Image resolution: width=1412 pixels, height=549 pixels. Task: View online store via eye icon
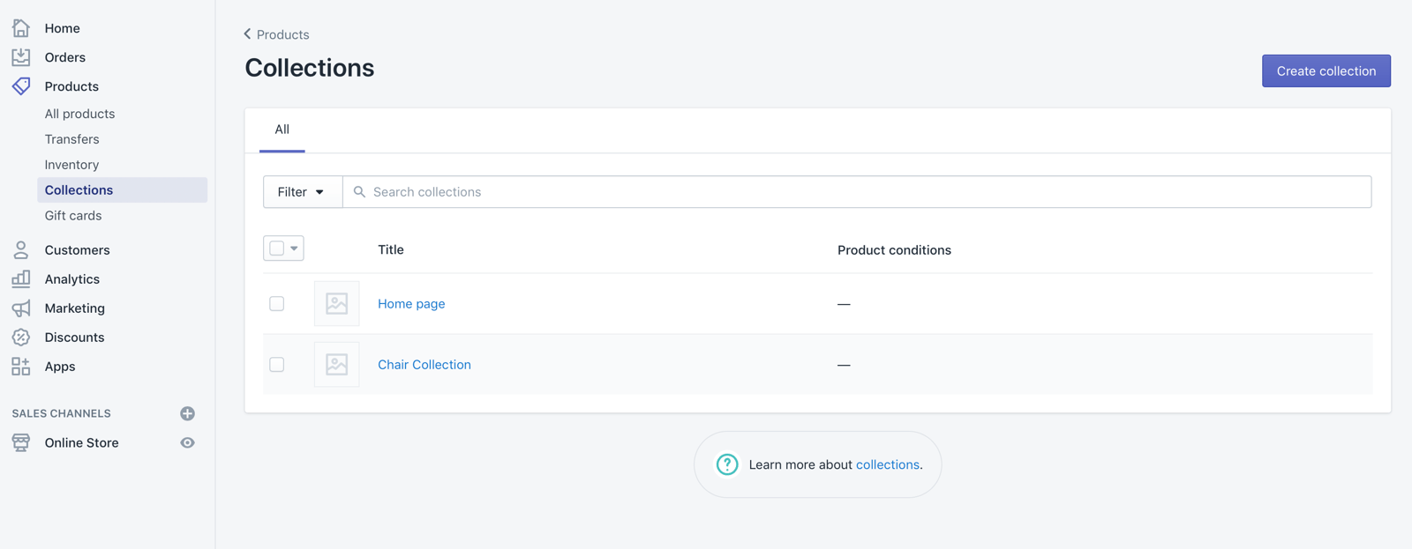pyautogui.click(x=187, y=442)
